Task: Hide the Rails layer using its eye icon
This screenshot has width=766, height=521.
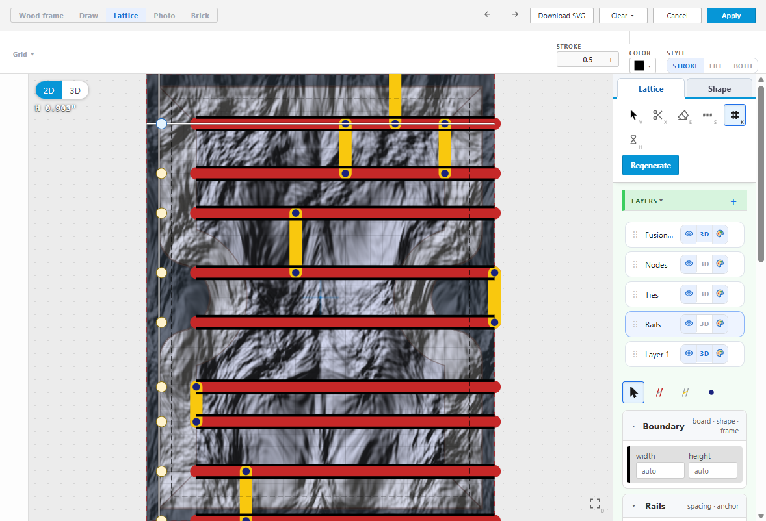Action: pos(689,324)
